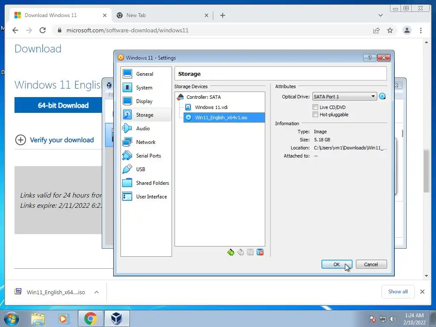Image resolution: width=436 pixels, height=327 pixels.
Task: Click the optical disc icon beside the ISO entry
Action: tap(189, 118)
